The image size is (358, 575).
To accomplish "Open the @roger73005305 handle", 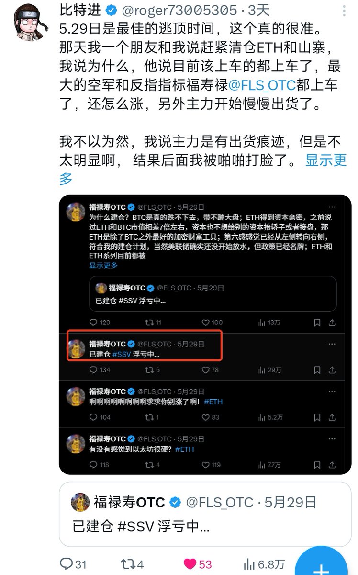I will coord(180,10).
